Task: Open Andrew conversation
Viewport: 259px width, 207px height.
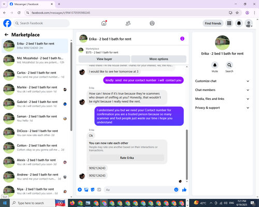Action: (x=35, y=176)
